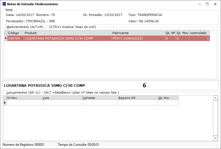
Task: Click the Número: 79 text
Action: tap(46, 15)
